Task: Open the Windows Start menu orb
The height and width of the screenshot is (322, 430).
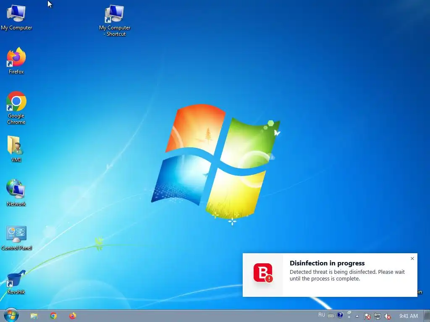Action: click(11, 315)
